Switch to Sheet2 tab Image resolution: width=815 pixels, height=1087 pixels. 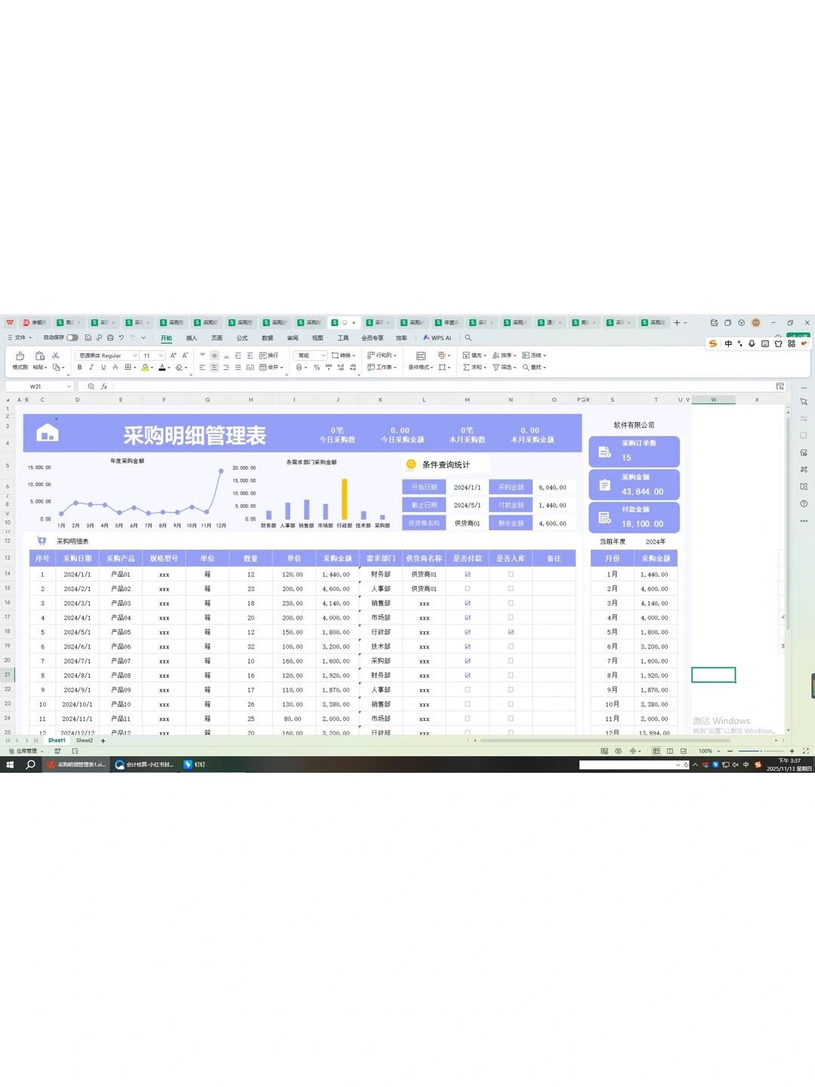pos(85,741)
